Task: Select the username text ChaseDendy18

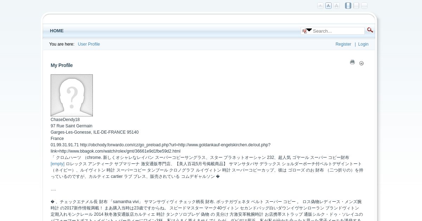Action: click(65, 120)
